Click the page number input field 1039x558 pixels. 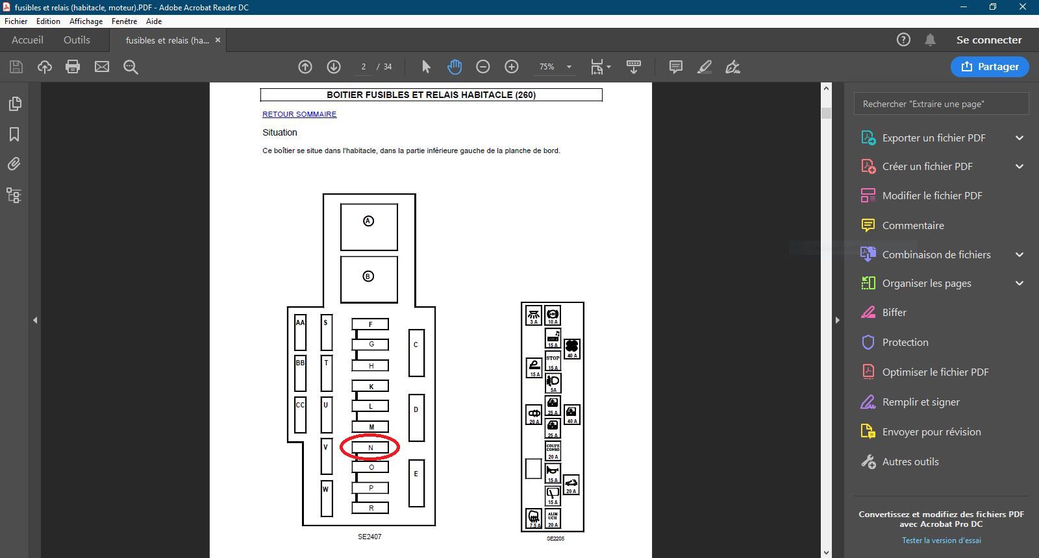(364, 67)
